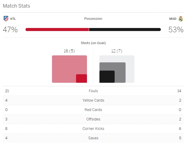The image size is (187, 143).
Task: Click the red Atlético possession bar segment
Action: (57, 30)
